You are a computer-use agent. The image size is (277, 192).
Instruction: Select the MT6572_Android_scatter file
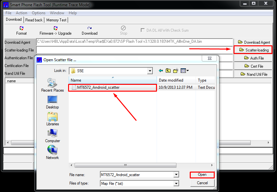pos(113,87)
